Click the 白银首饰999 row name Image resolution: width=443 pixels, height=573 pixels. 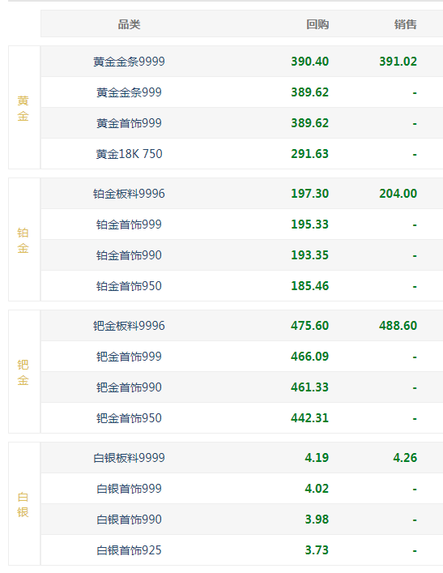tap(129, 489)
